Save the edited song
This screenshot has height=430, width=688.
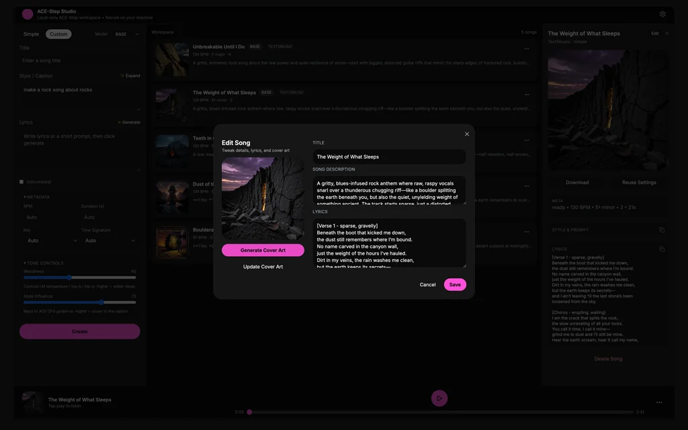pyautogui.click(x=455, y=285)
